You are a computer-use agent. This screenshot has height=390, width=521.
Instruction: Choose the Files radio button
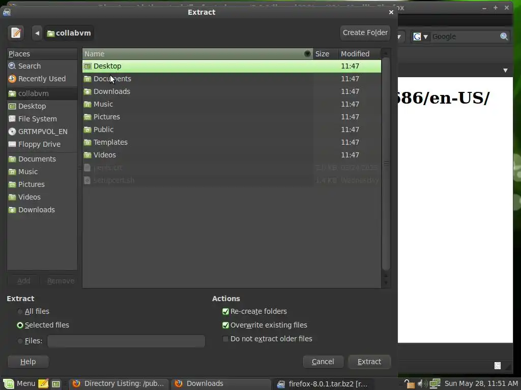(30, 341)
